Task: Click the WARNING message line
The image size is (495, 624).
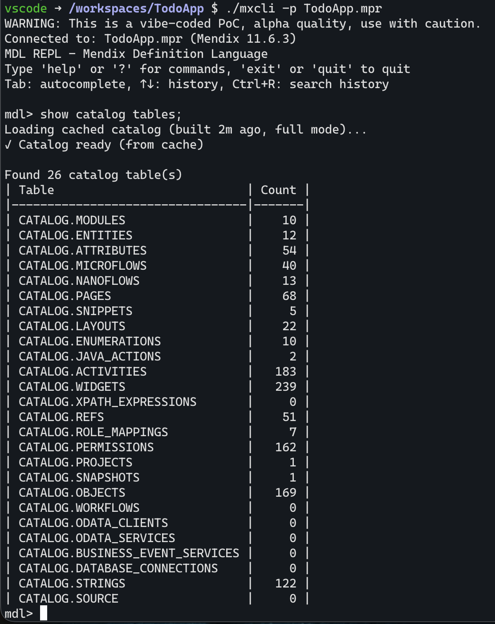Action: [243, 24]
